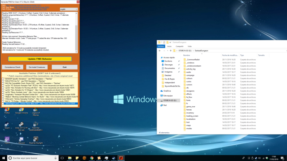This screenshot has height=161, width=287.
Task: Tick the Momo Acrobatic Jump checkbox
Action: [x=3, y=93]
